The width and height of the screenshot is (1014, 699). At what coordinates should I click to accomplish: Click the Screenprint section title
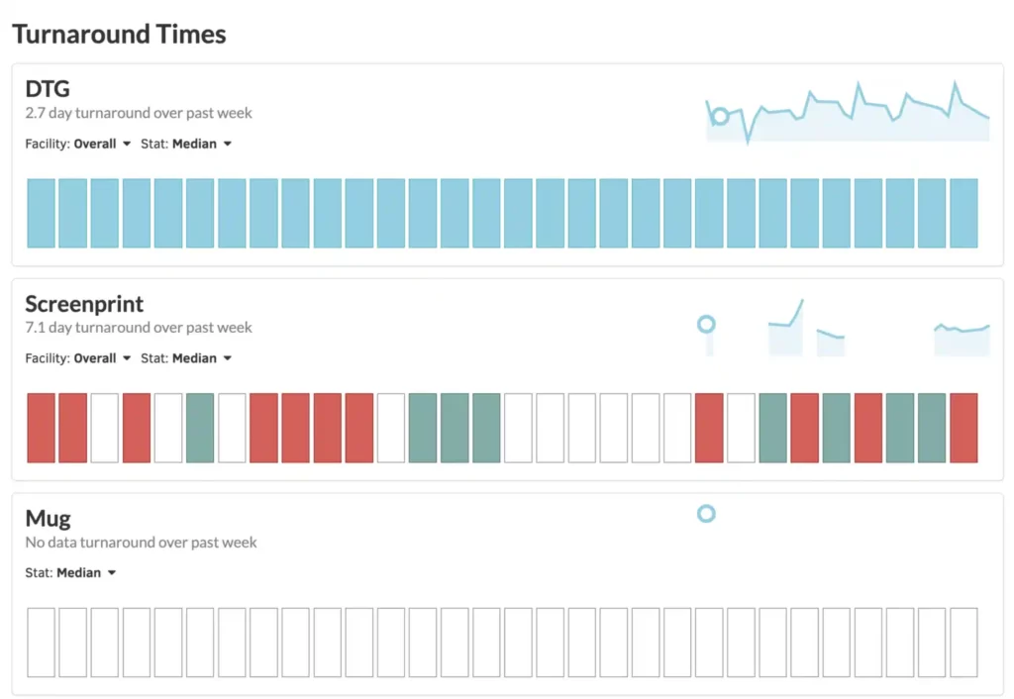84,304
